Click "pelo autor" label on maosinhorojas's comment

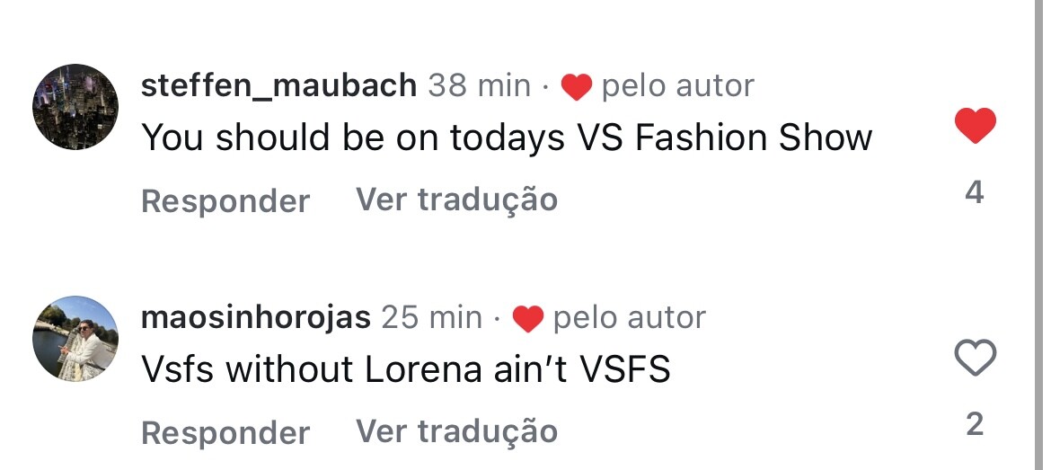coord(629,317)
